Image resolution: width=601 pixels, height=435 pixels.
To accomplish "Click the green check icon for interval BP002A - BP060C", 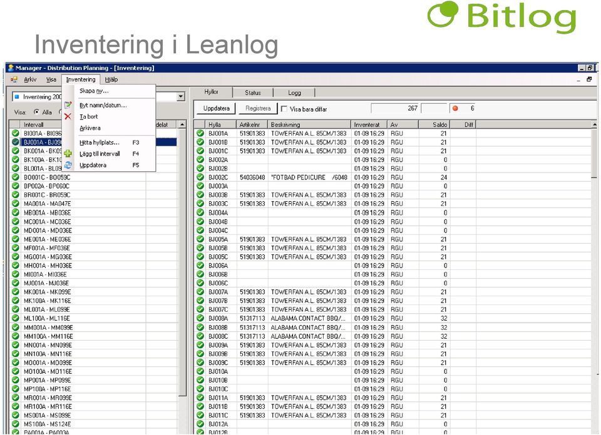I will [15, 186].
